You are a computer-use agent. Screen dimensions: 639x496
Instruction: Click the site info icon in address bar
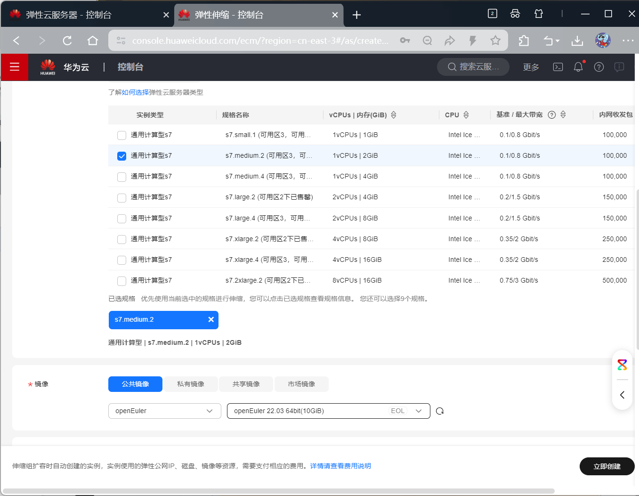click(x=121, y=41)
